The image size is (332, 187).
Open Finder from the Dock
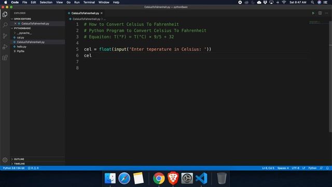click(110, 178)
